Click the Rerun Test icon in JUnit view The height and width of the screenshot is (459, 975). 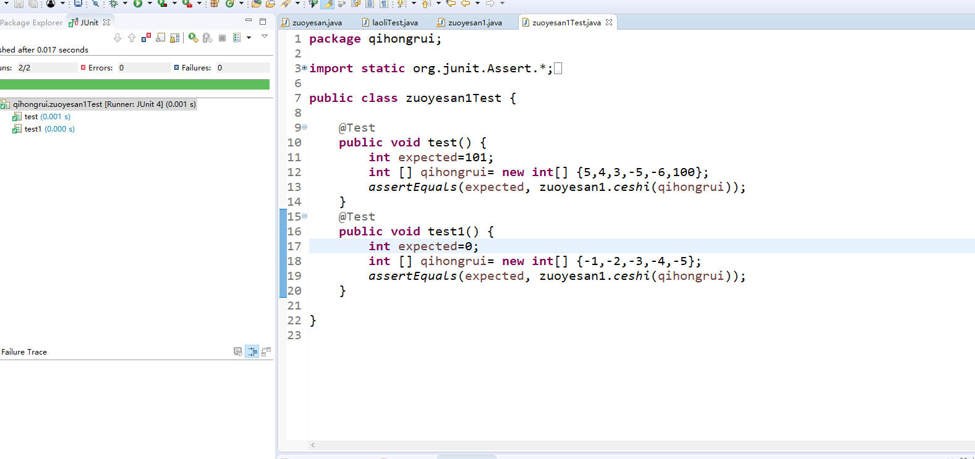(x=193, y=38)
